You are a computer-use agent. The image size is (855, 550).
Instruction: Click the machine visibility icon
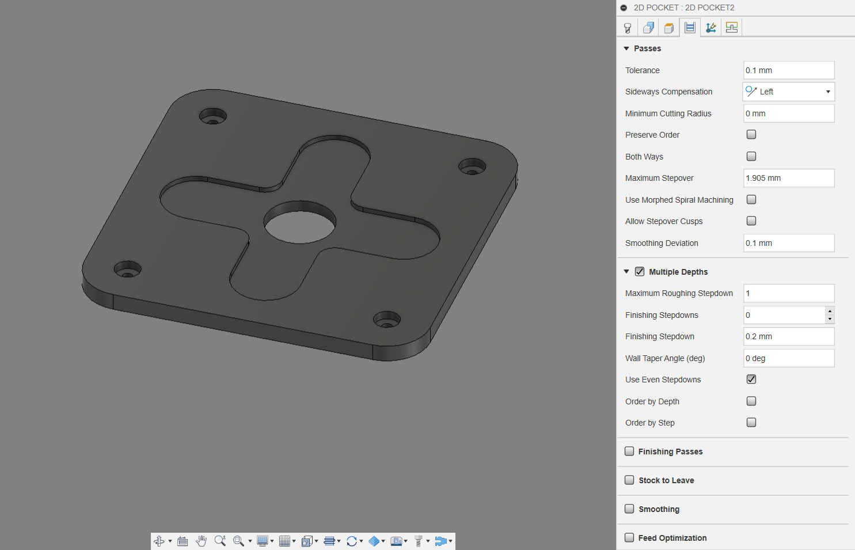coord(396,541)
